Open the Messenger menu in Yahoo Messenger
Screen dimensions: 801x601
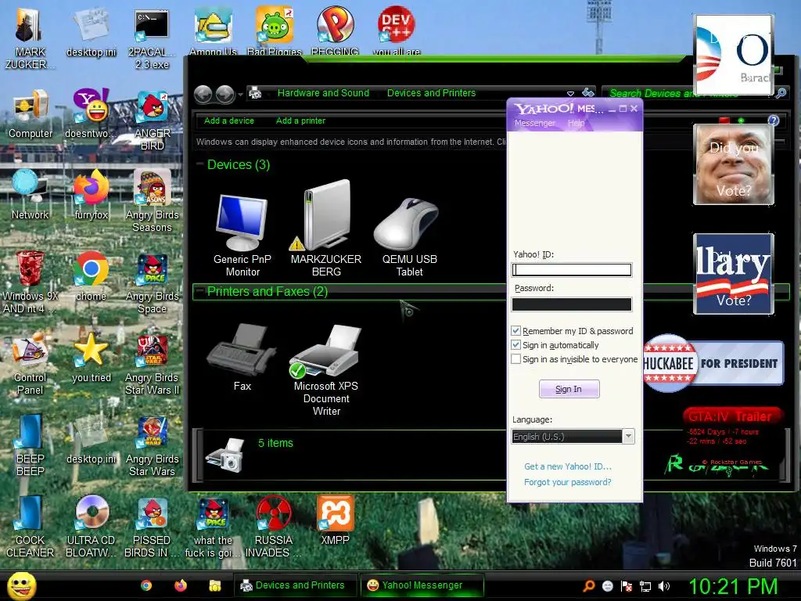click(x=534, y=123)
